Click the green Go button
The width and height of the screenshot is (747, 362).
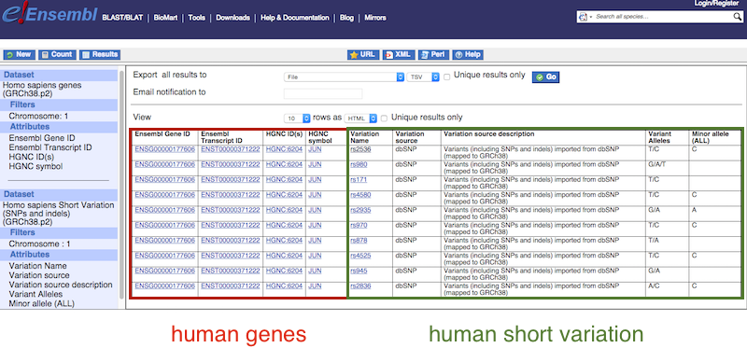pos(545,77)
